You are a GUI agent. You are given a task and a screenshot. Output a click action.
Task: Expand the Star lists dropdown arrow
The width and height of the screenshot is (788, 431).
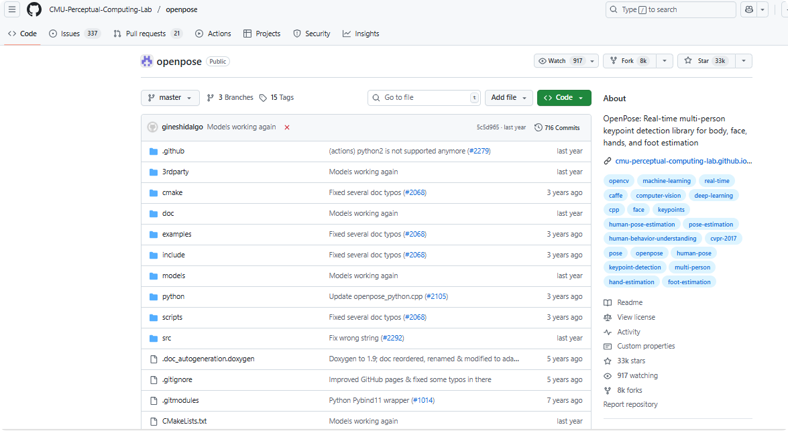tap(744, 61)
